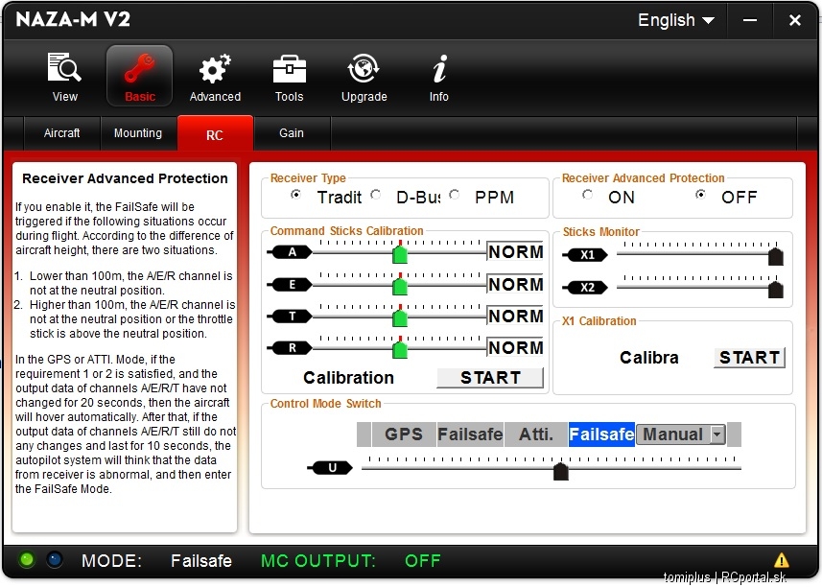This screenshot has width=822, height=587.
Task: Start X1 Calibration
Action: (x=750, y=358)
